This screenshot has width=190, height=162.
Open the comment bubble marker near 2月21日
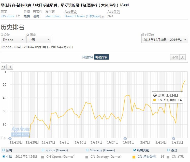[173, 139]
